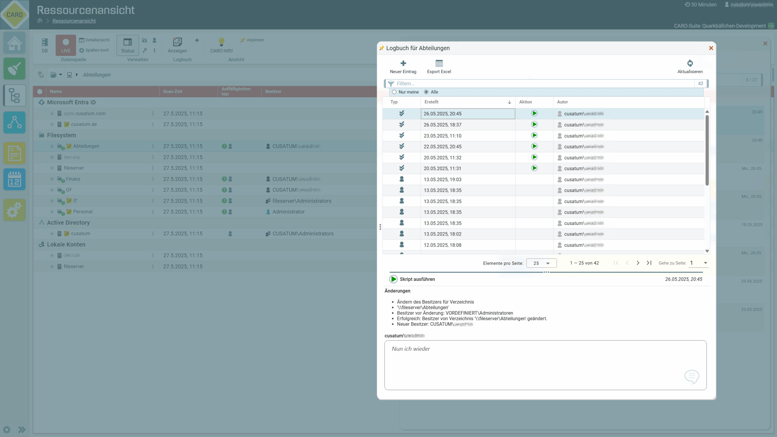Click the Neuer Eintrag plus icon
The image size is (777, 437).
pyautogui.click(x=403, y=63)
